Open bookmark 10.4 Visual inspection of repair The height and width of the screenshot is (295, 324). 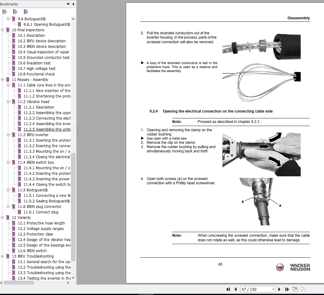[x=44, y=52]
